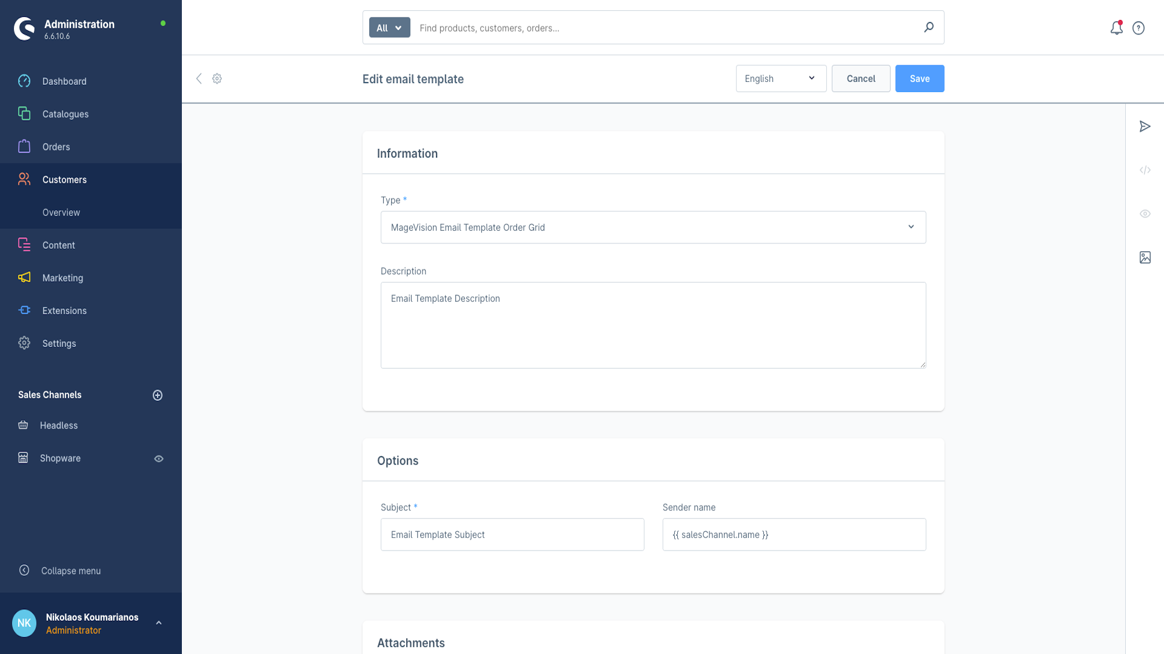Open the notifications bell
This screenshot has height=654, width=1164.
pos(1116,28)
